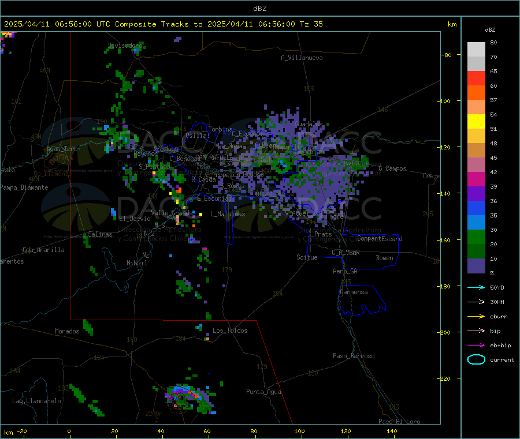
Task: Click the 'J_Prats' map label
Action: pyautogui.click(x=320, y=234)
